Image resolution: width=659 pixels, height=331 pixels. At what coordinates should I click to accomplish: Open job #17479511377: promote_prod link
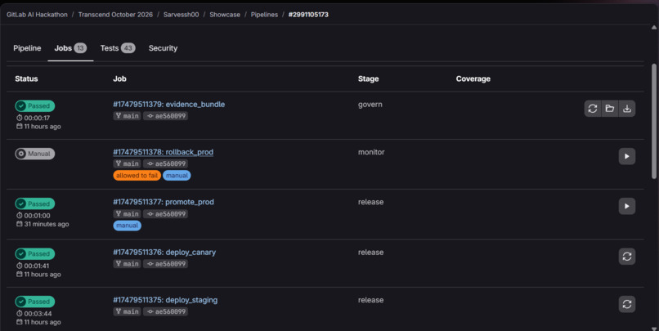pyautogui.click(x=164, y=202)
